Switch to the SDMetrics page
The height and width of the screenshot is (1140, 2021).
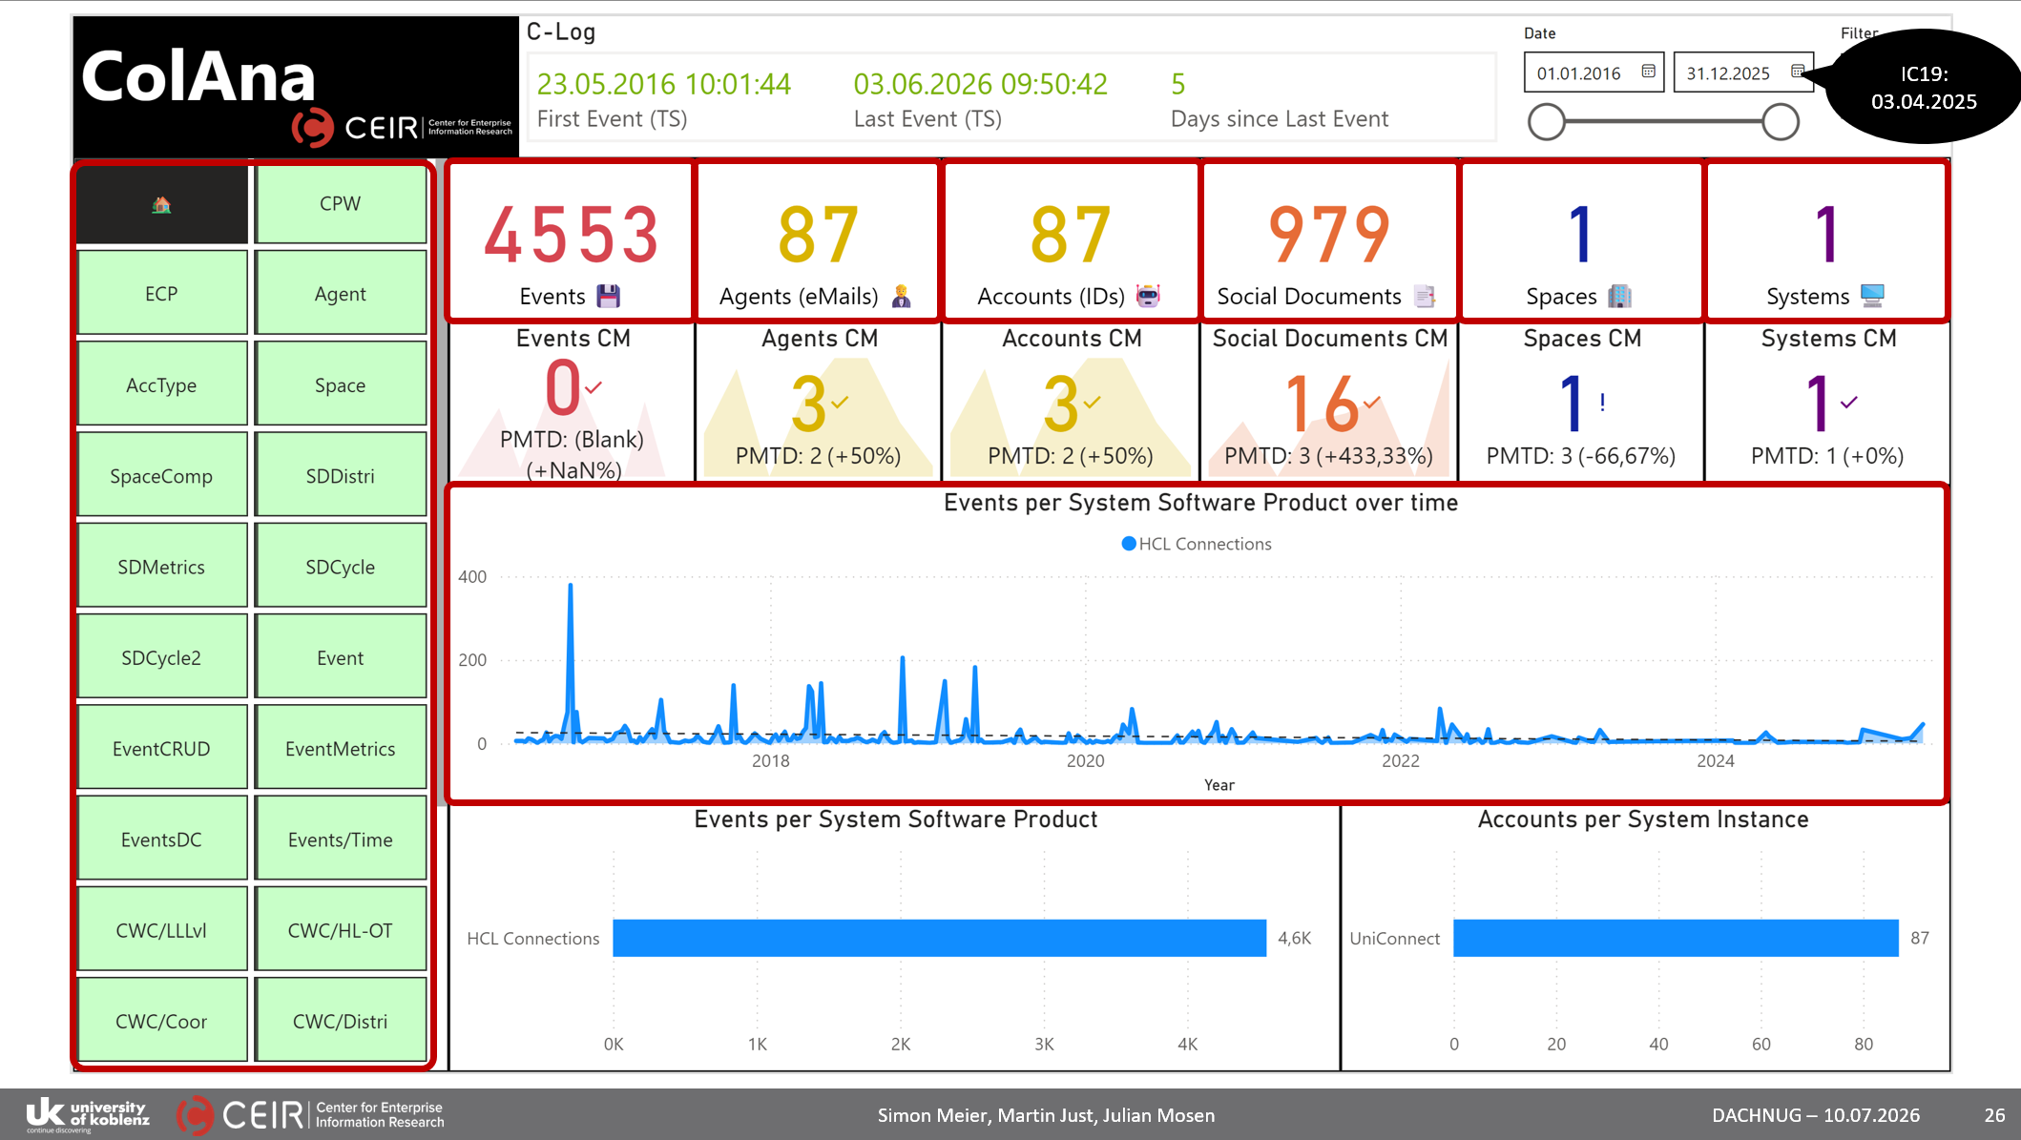tap(161, 568)
